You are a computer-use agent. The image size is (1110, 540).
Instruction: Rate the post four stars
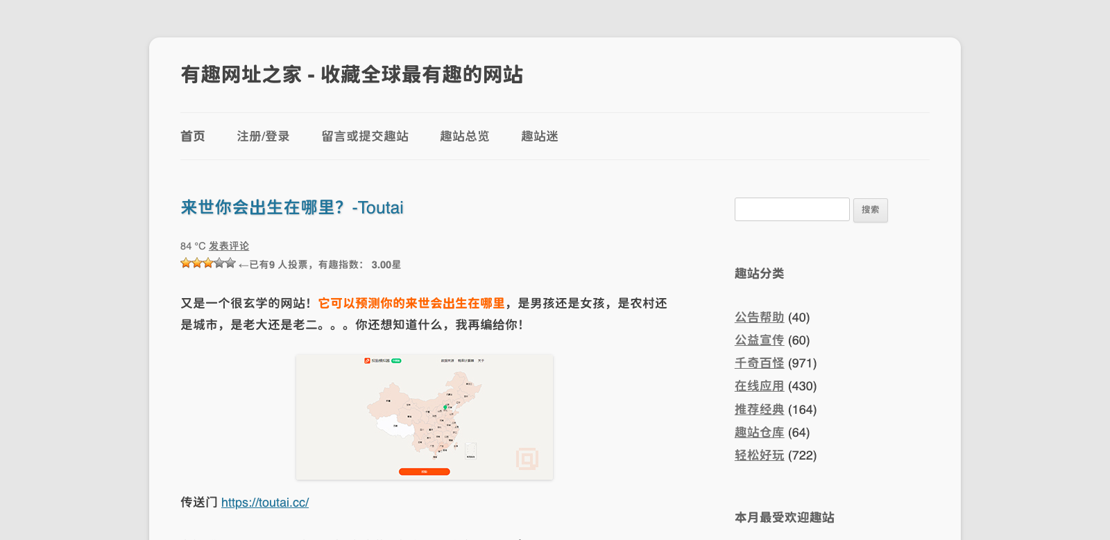(x=219, y=263)
